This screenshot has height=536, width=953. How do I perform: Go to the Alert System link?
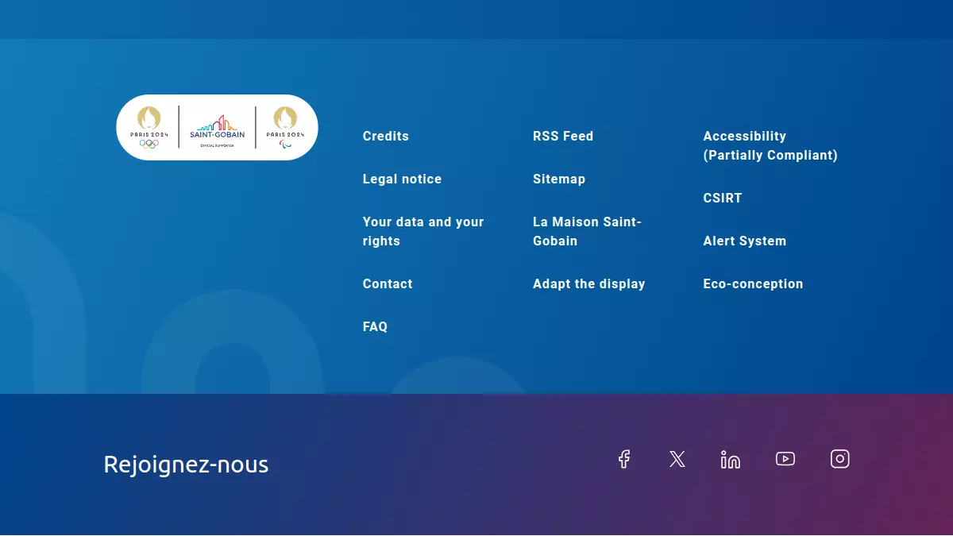[745, 241]
